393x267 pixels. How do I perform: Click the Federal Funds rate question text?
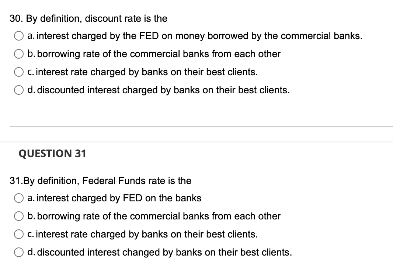click(100, 181)
